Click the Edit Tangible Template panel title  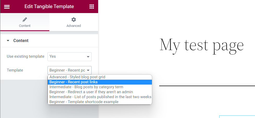point(49,7)
